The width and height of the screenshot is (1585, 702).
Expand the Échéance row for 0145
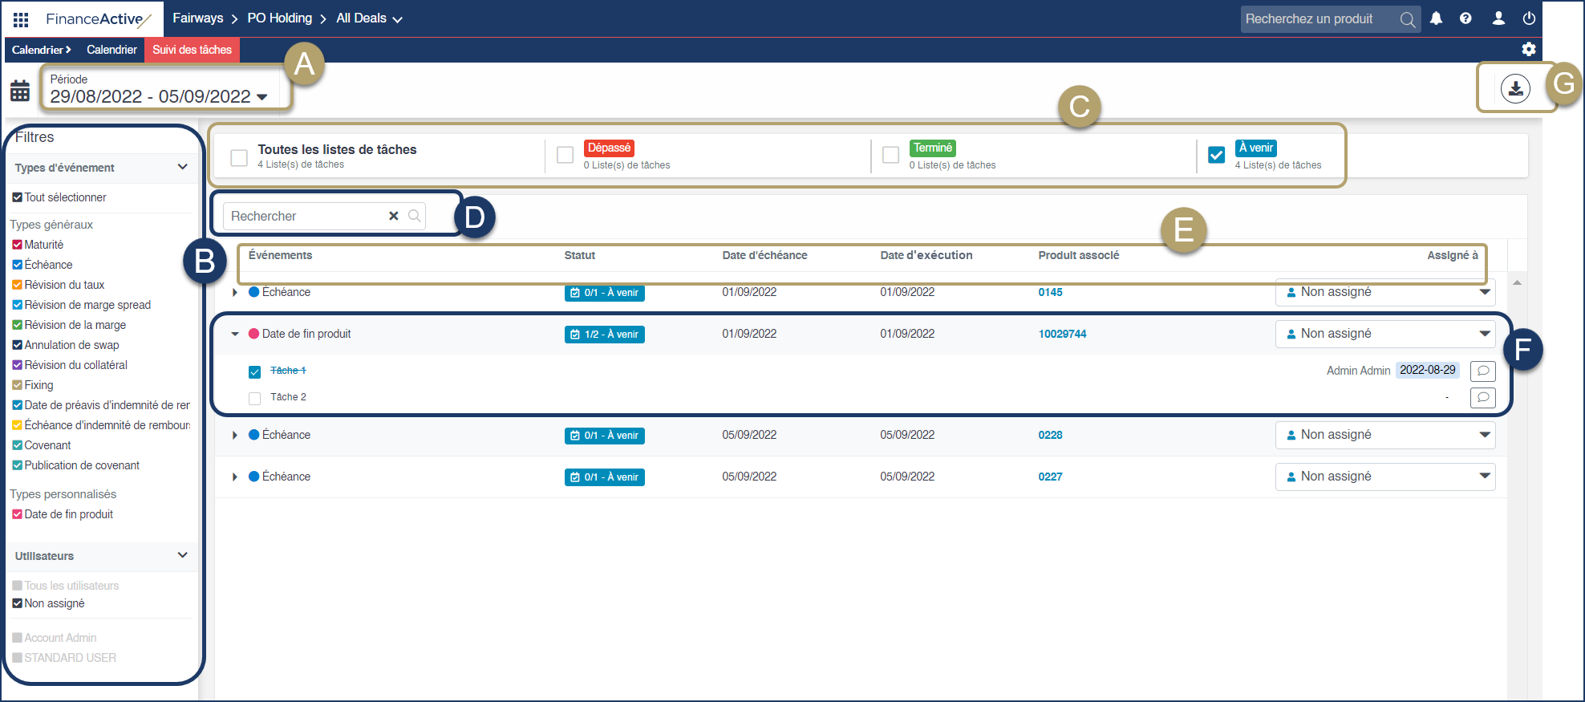pos(234,292)
